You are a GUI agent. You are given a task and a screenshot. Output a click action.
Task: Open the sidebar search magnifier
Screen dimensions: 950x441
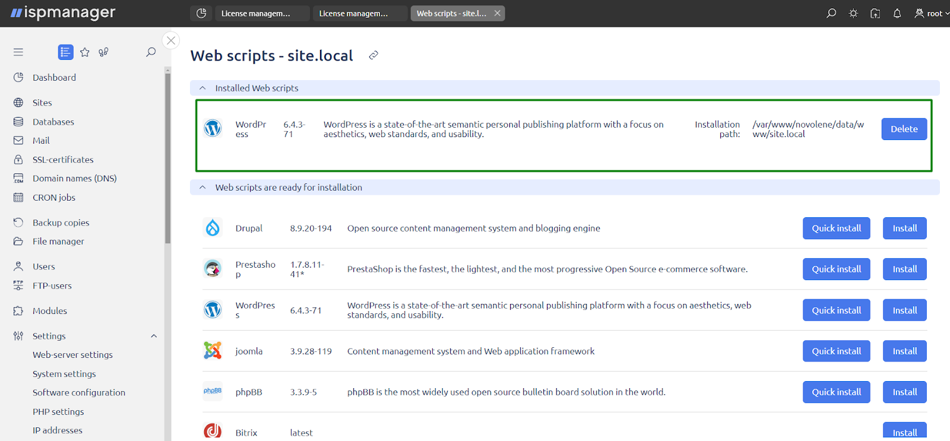point(151,52)
